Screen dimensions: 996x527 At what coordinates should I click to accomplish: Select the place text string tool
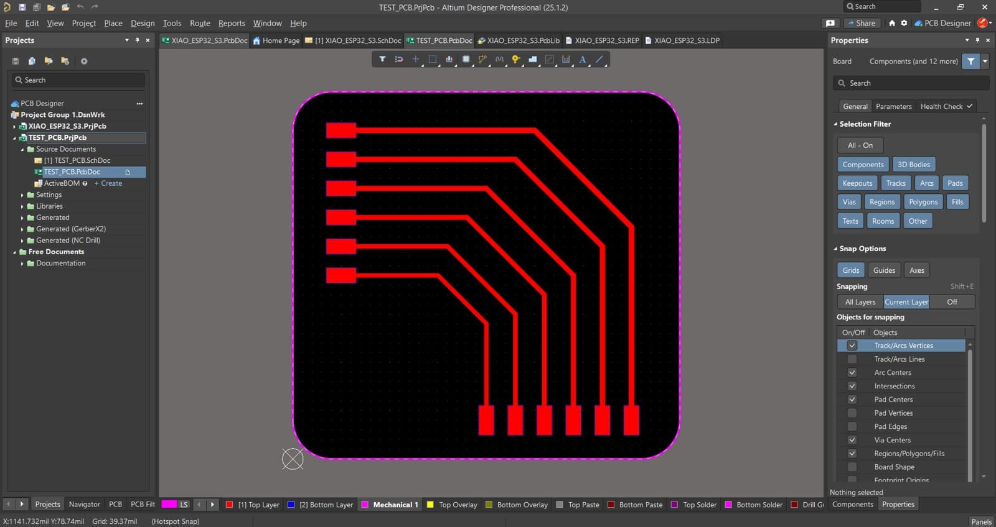[x=583, y=59]
